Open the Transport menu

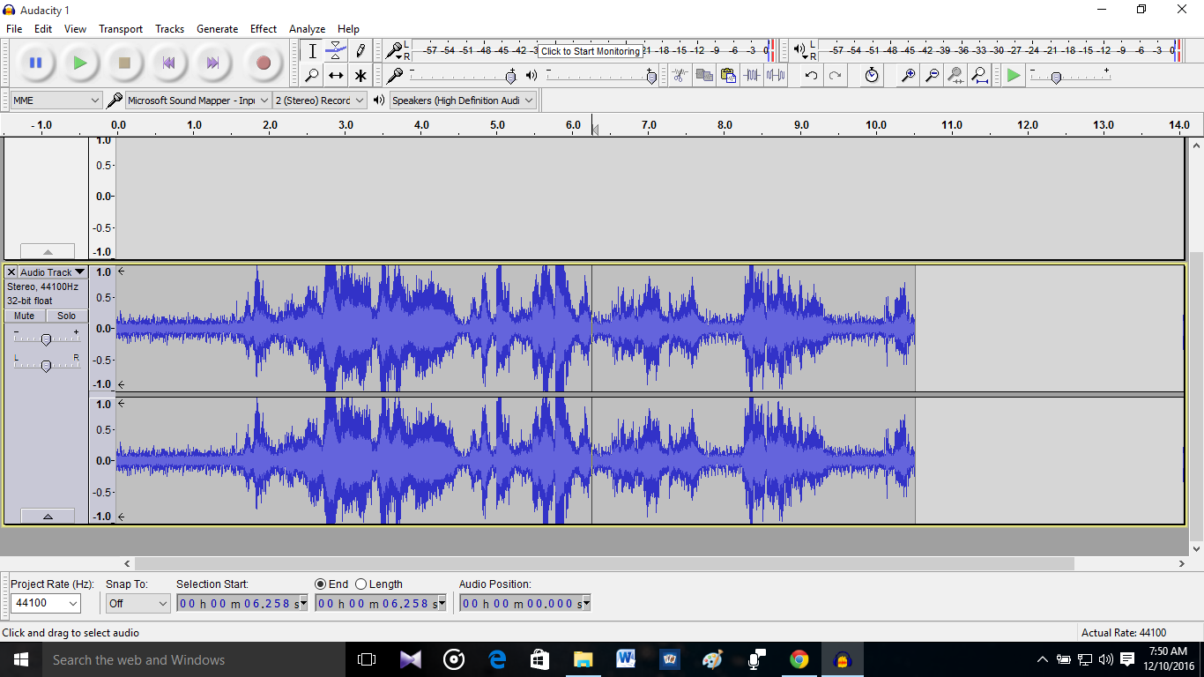tap(121, 29)
